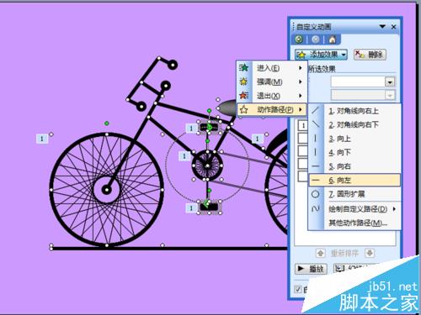Open the task pane menu arrow next to 自定义动画
The height and width of the screenshot is (315, 421).
pos(382,27)
